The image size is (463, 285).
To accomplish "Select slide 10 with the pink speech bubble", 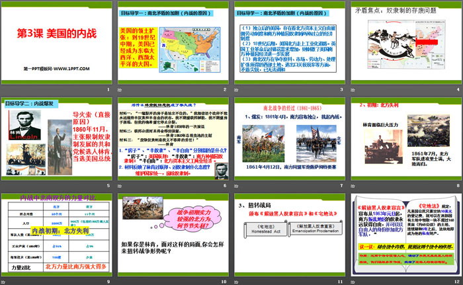I will 173,234.
